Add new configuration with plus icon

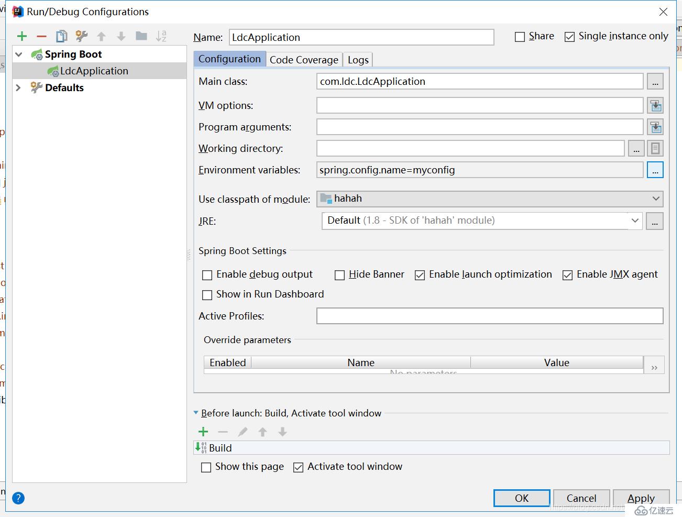tap(22, 36)
